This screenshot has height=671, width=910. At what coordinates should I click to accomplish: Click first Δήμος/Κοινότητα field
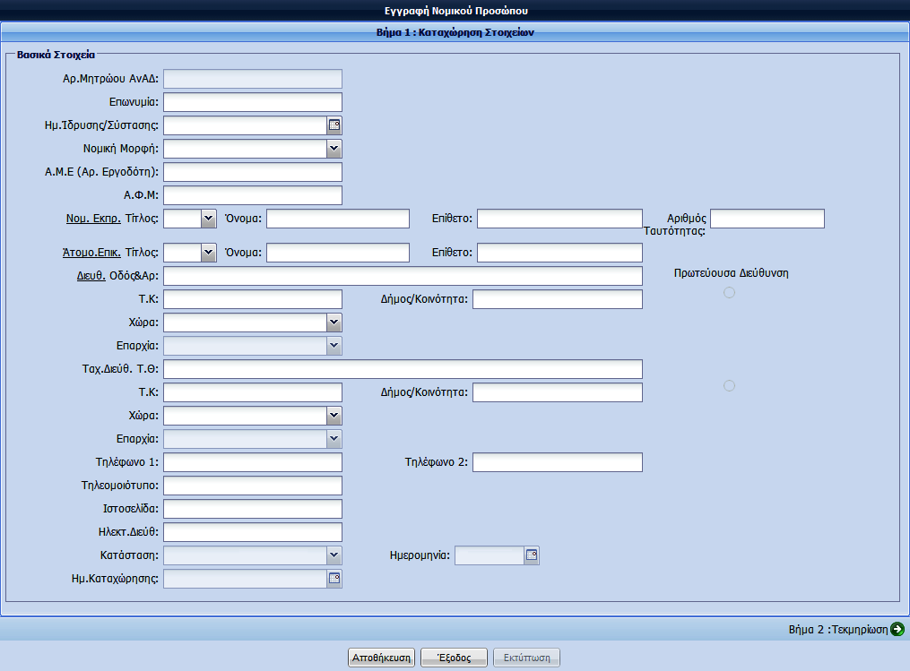[x=557, y=299]
